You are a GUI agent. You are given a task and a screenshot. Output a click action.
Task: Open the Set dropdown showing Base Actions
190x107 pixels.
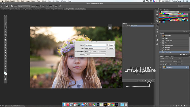[x=95, y=48]
